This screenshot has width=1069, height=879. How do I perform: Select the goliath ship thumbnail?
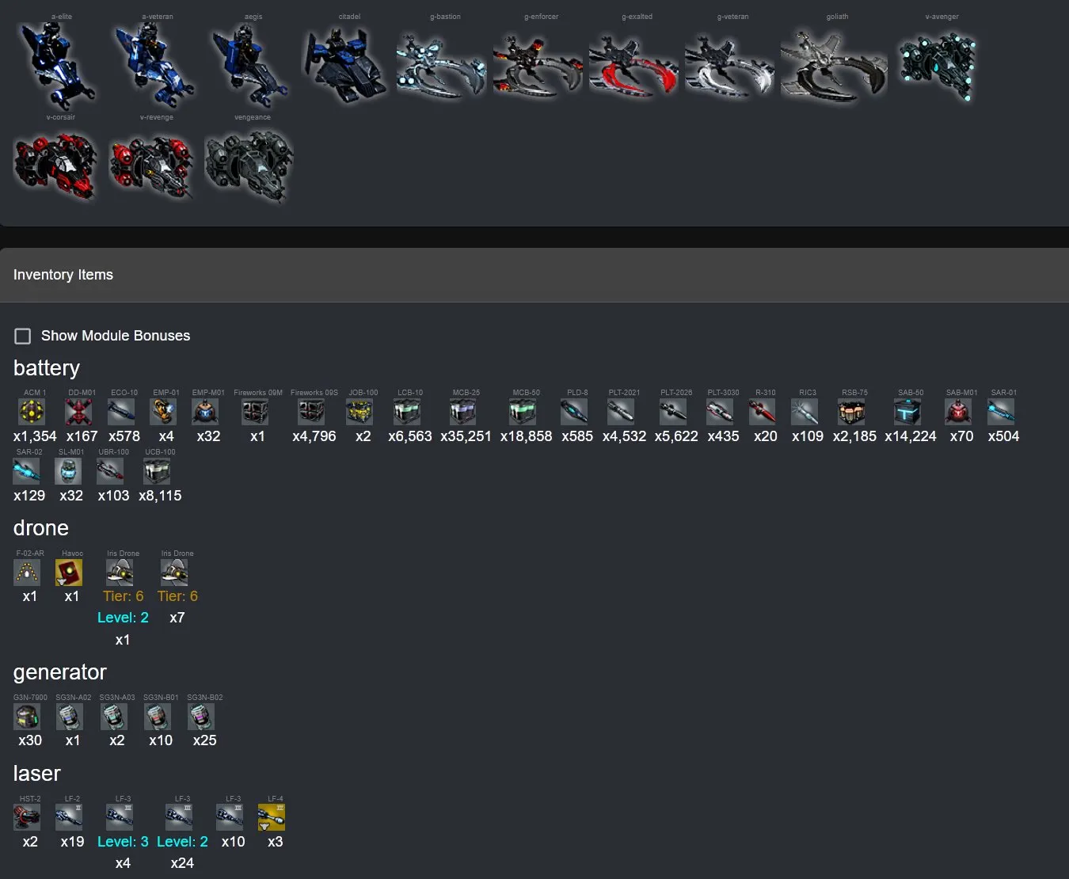point(834,67)
